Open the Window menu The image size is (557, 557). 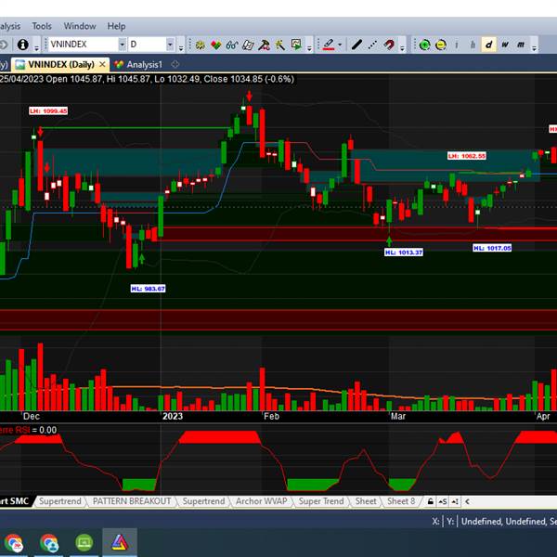click(x=80, y=26)
